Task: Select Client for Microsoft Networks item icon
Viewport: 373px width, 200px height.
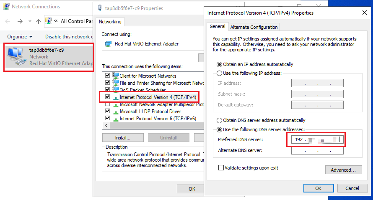Action: tap(116, 76)
